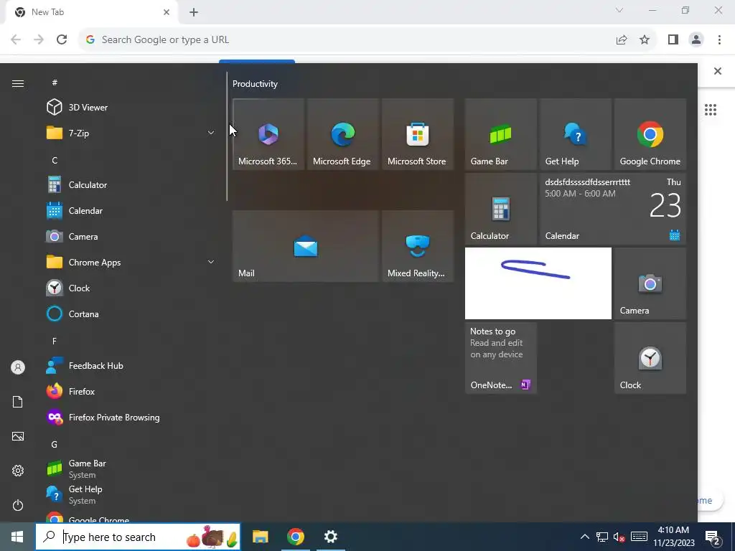Open the Calendar tile showing Thu 23

(613, 209)
